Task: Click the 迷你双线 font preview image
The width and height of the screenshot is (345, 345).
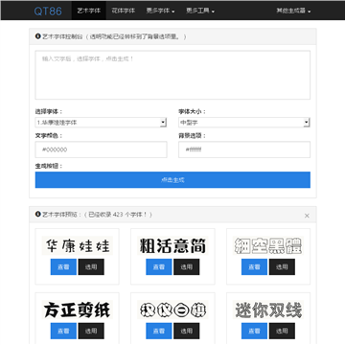Action: 268,310
